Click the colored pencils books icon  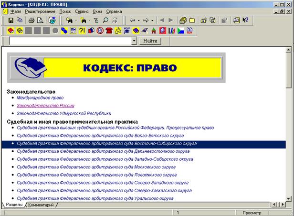pos(171,30)
